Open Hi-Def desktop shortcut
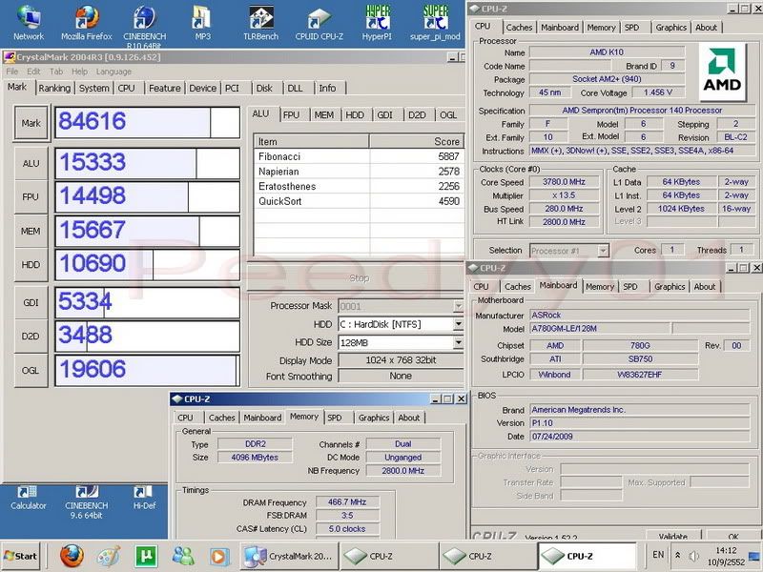This screenshot has height=572, width=763. pos(145,498)
